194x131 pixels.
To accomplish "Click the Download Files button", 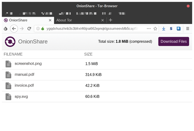I will (x=174, y=42).
